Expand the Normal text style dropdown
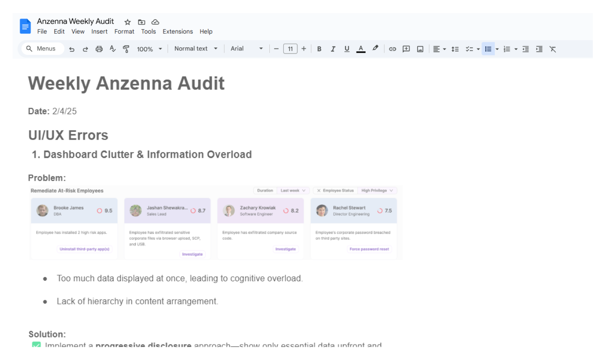 point(196,48)
